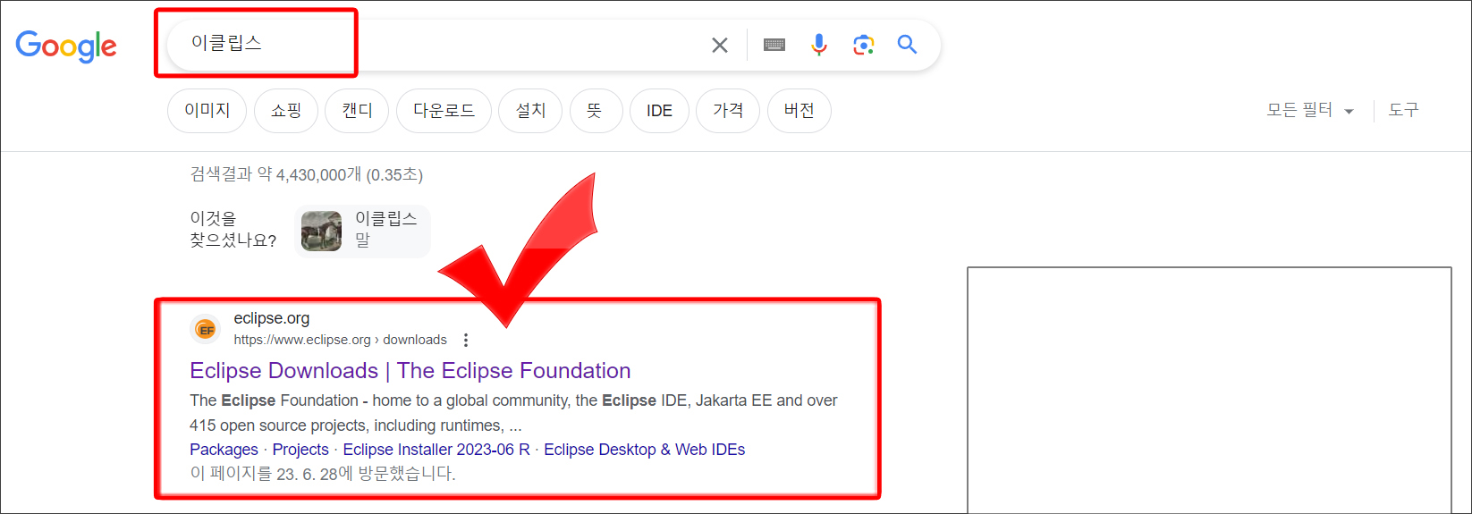Open the on-screen keyboard input tool
The width and height of the screenshot is (1472, 514).
click(774, 45)
